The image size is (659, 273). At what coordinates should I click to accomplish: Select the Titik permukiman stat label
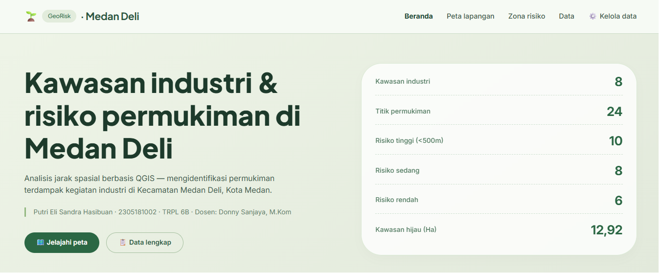coord(403,111)
